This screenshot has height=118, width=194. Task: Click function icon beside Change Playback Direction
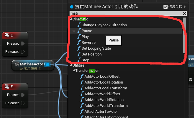79,25
